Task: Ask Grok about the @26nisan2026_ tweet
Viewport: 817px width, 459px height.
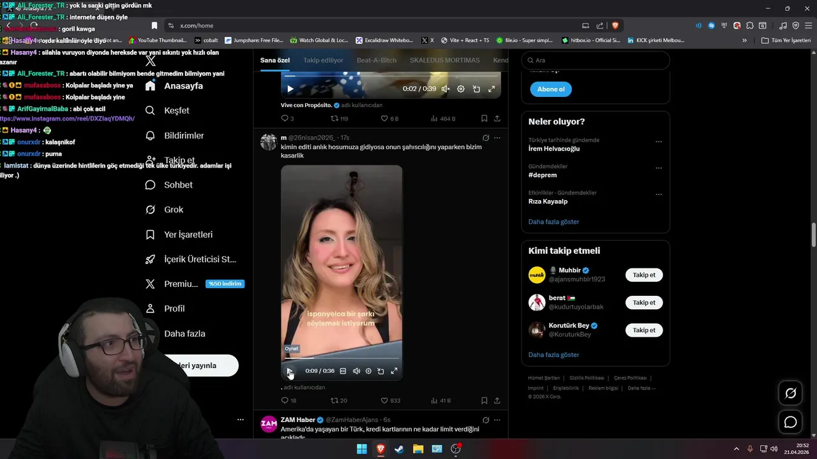Action: coord(486,138)
